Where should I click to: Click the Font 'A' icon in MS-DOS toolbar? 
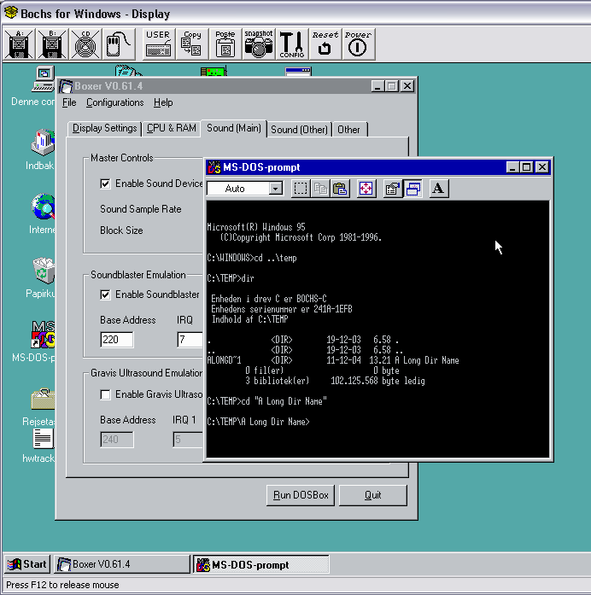tap(438, 189)
